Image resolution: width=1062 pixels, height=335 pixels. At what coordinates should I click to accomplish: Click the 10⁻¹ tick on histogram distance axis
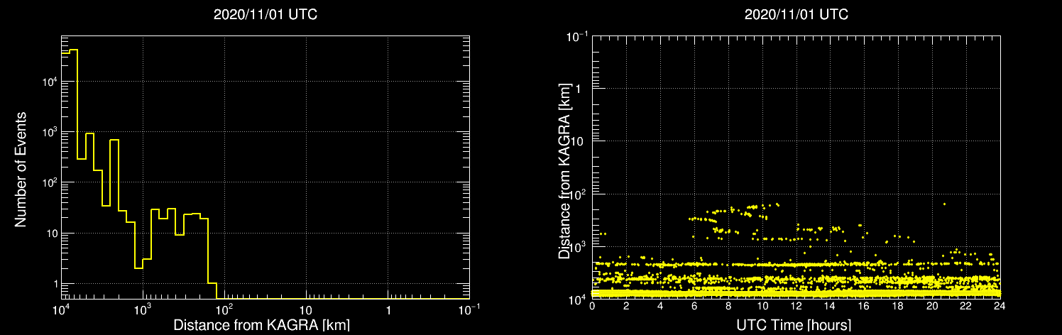click(469, 309)
